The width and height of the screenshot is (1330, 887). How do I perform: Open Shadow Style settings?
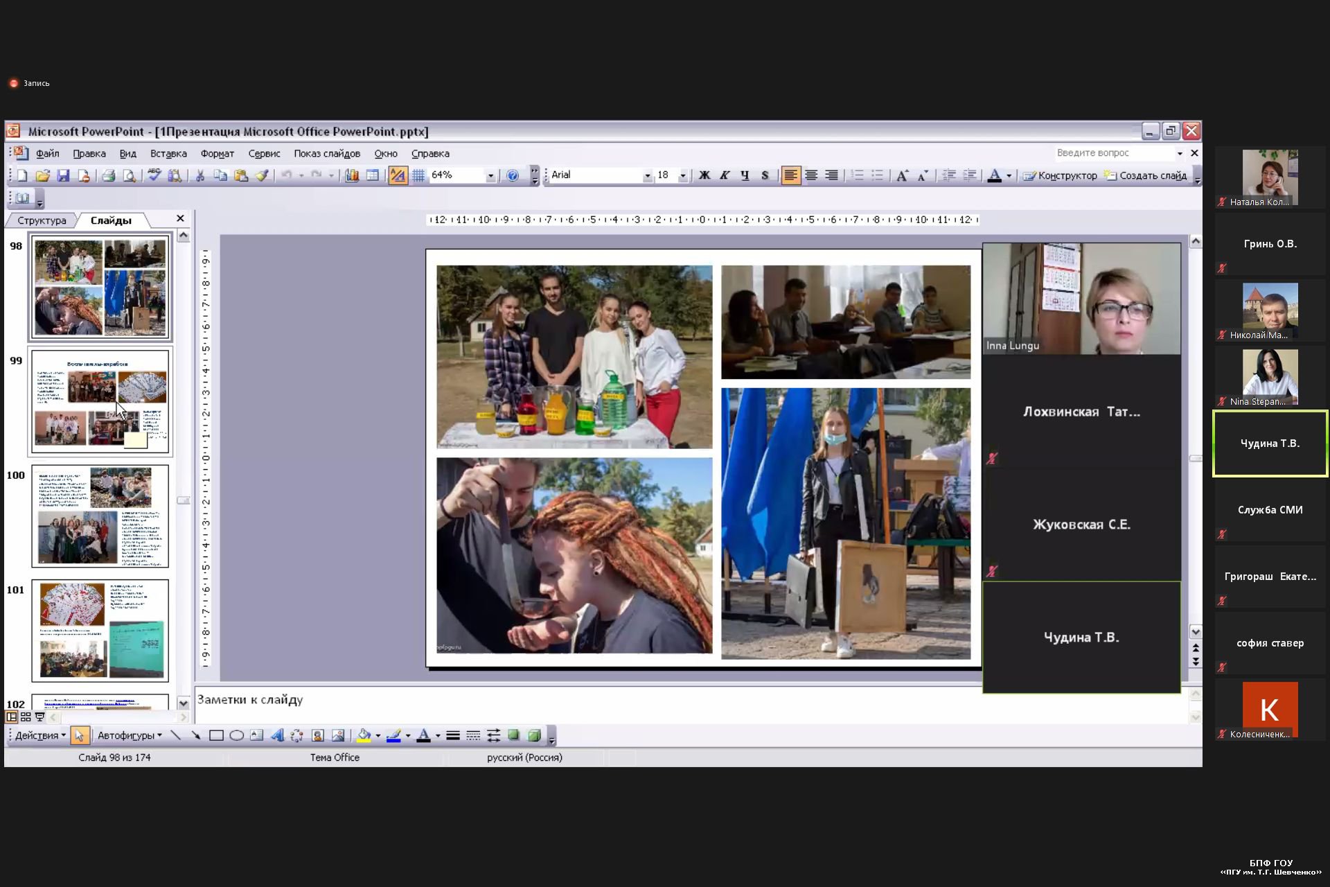point(514,736)
